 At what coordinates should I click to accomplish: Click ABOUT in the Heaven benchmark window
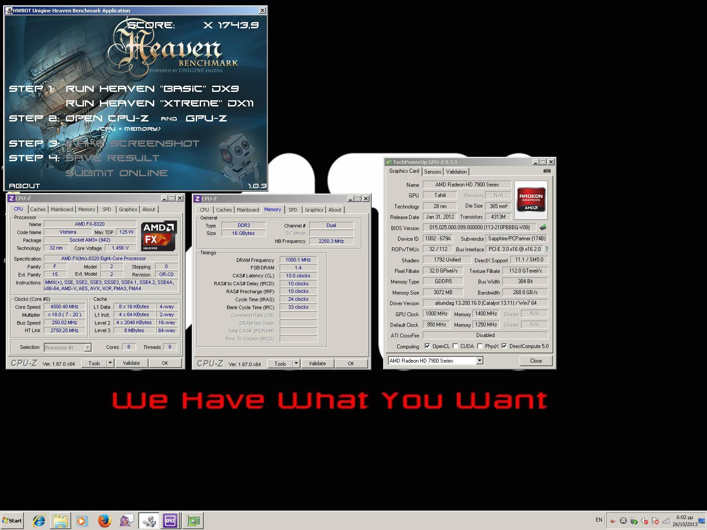click(24, 186)
